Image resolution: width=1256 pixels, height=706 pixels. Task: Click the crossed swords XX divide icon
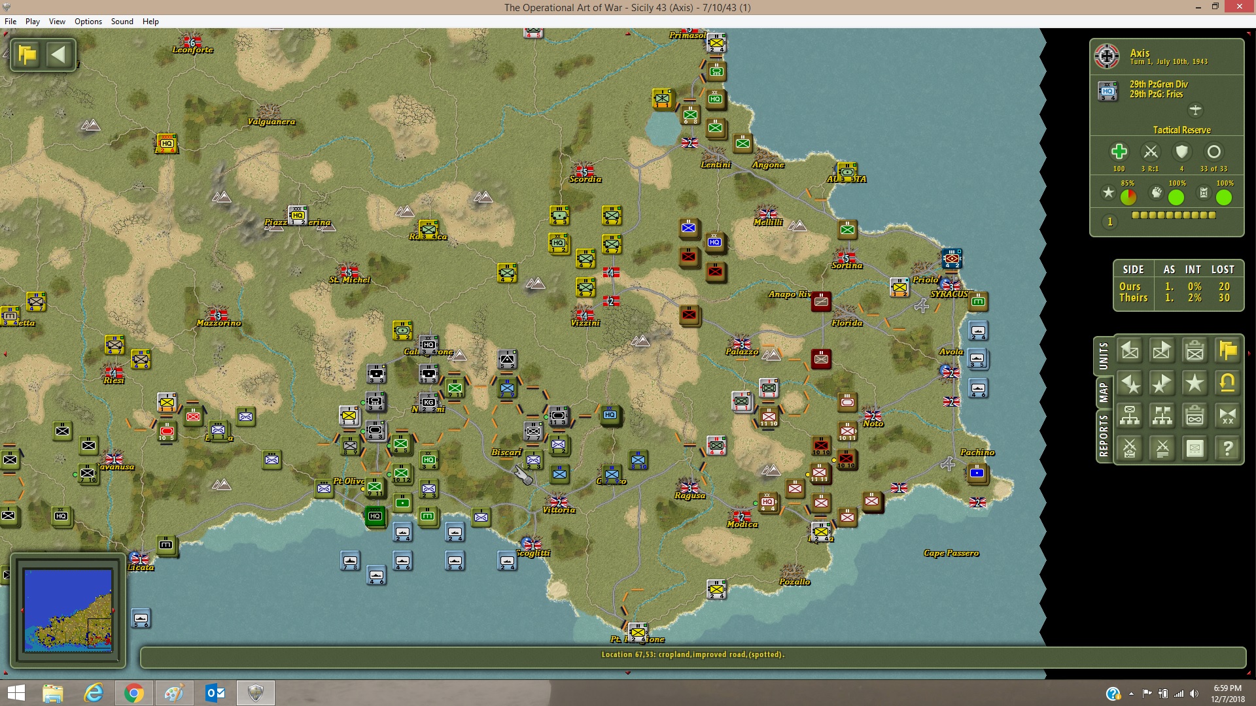[1227, 416]
